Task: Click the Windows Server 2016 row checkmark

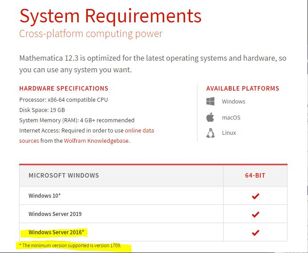Action: (x=255, y=232)
